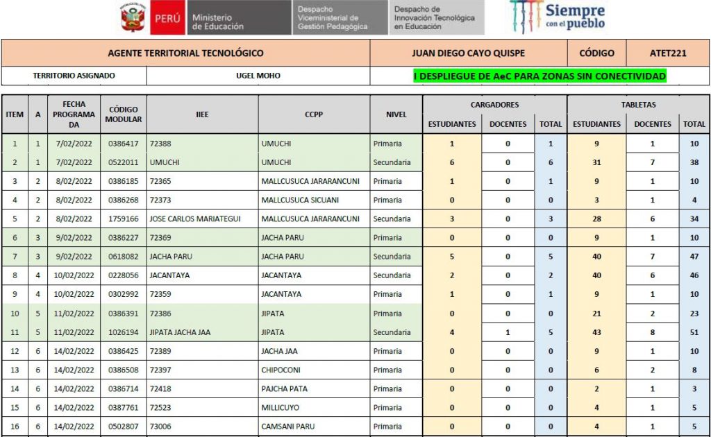Select the JIPATA JACHA JAA school cell
The width and height of the screenshot is (711, 437).
[181, 332]
